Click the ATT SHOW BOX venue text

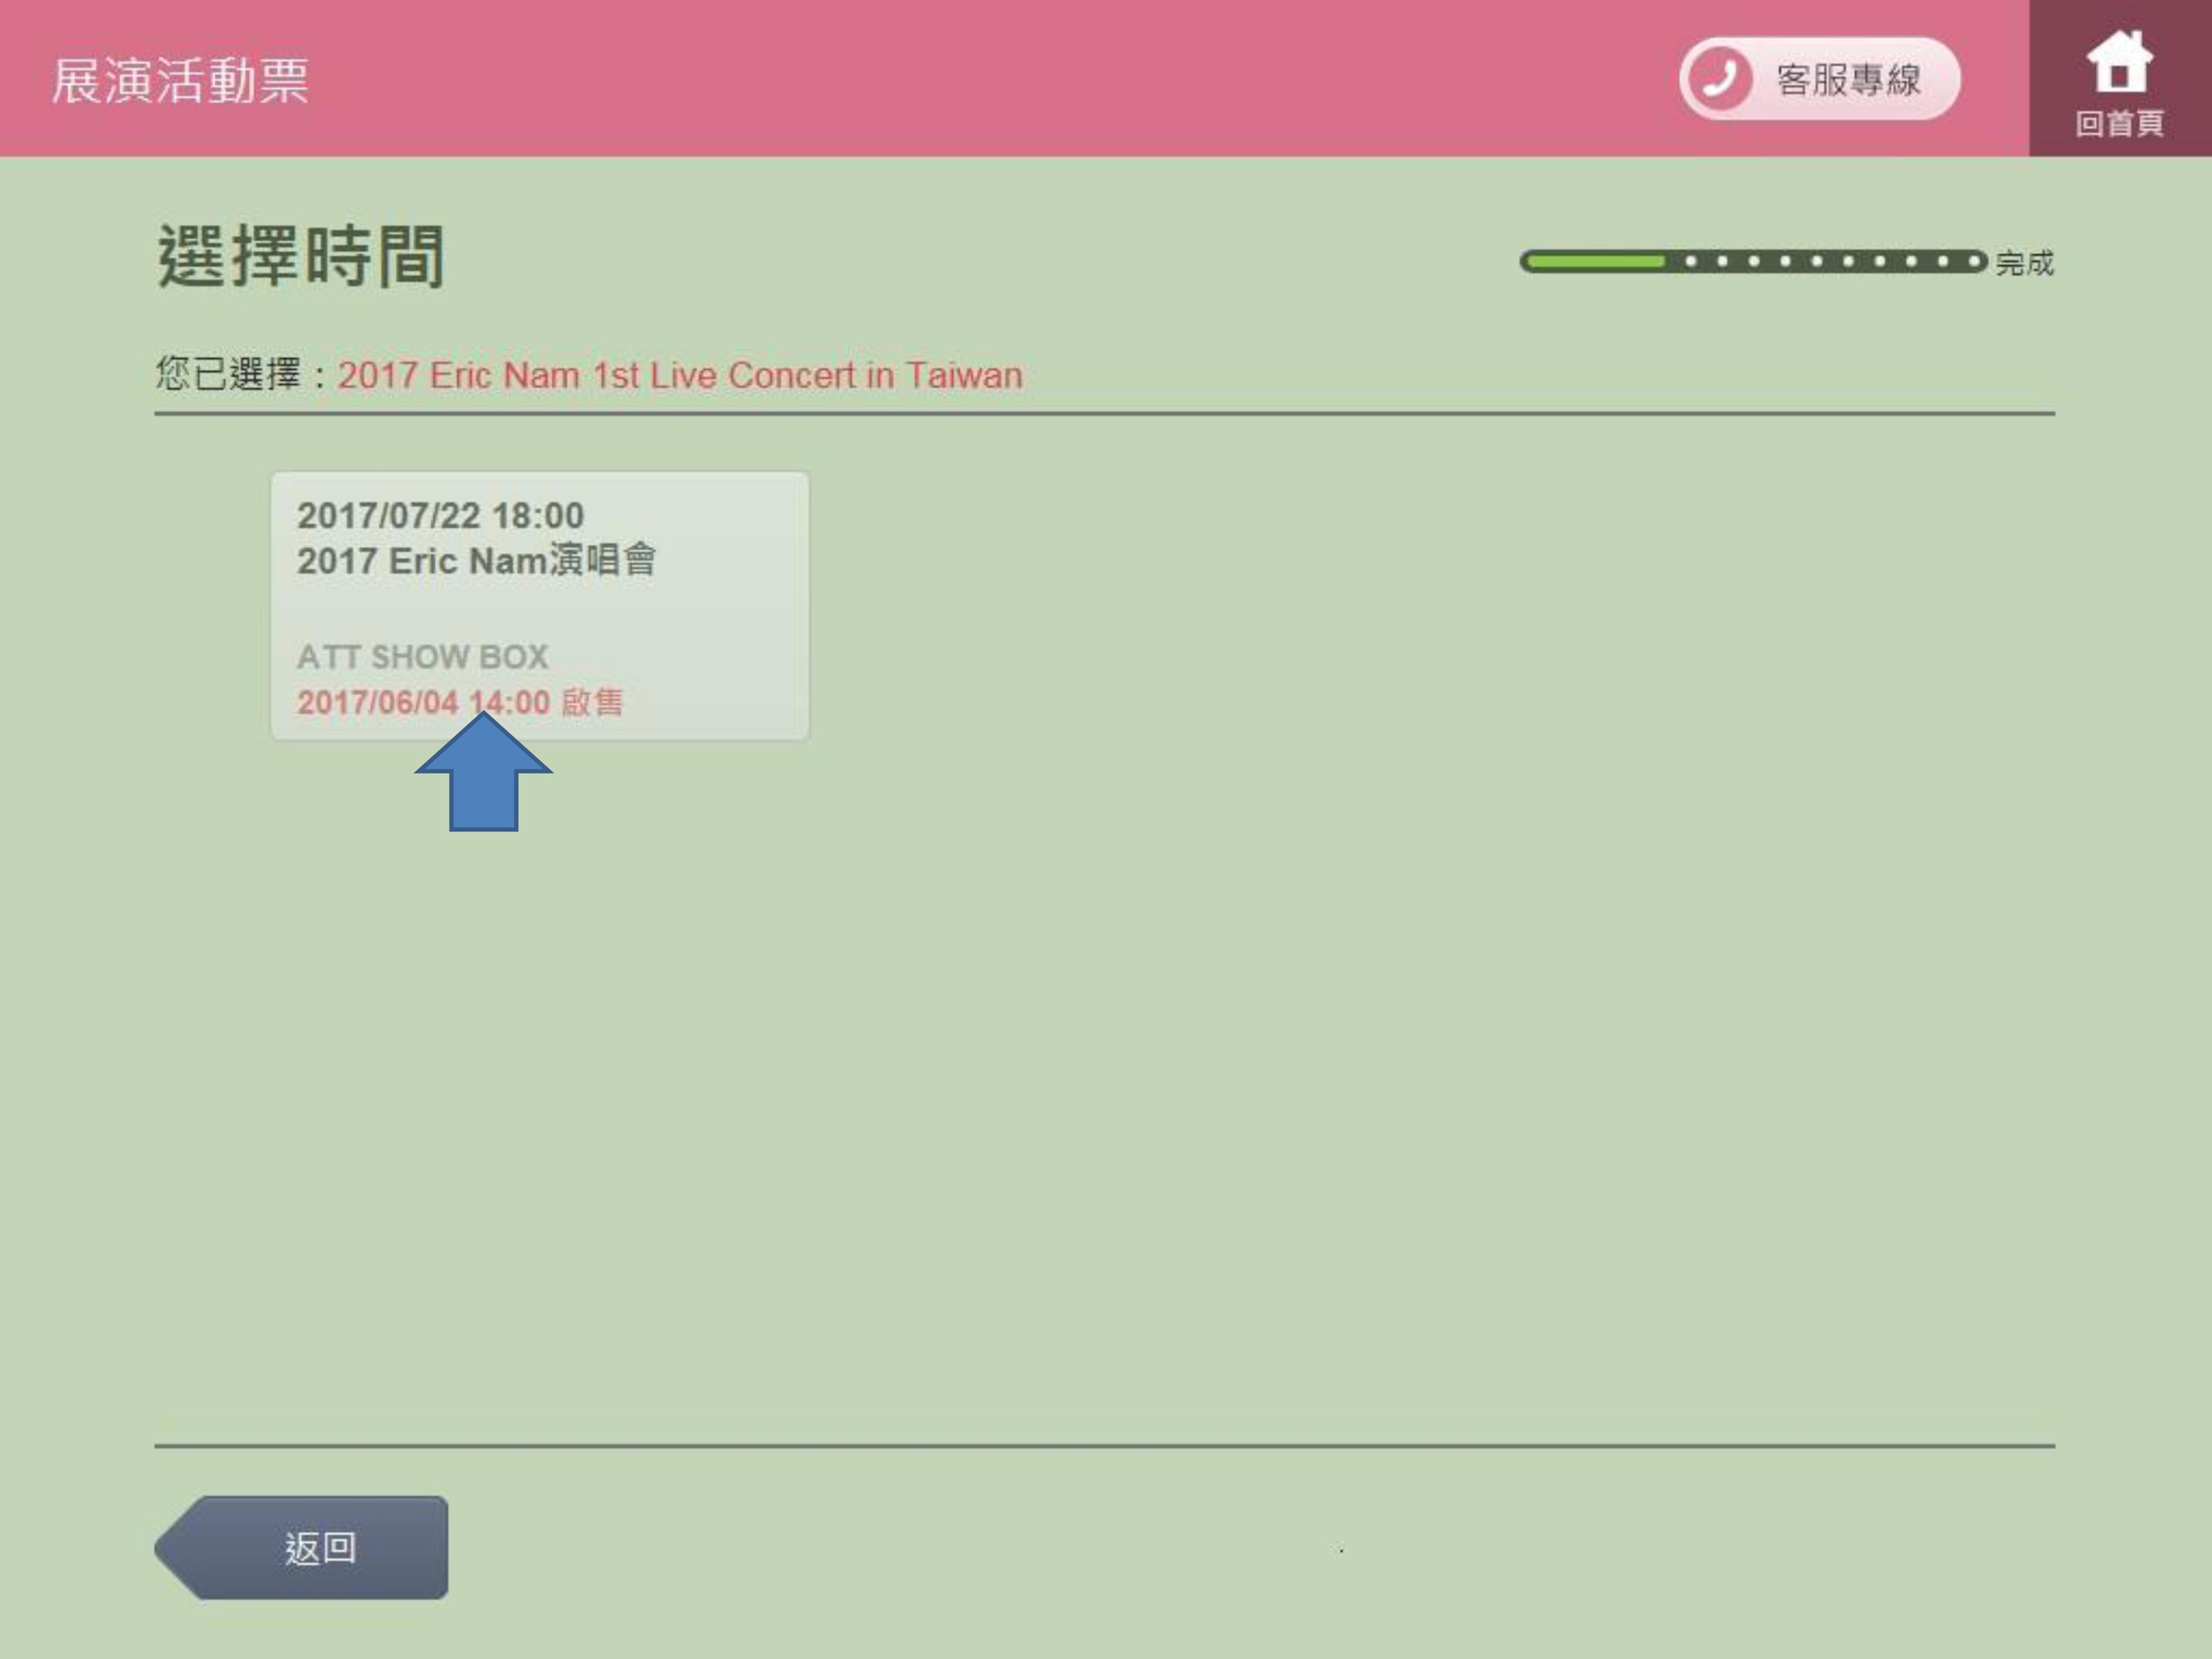423,657
